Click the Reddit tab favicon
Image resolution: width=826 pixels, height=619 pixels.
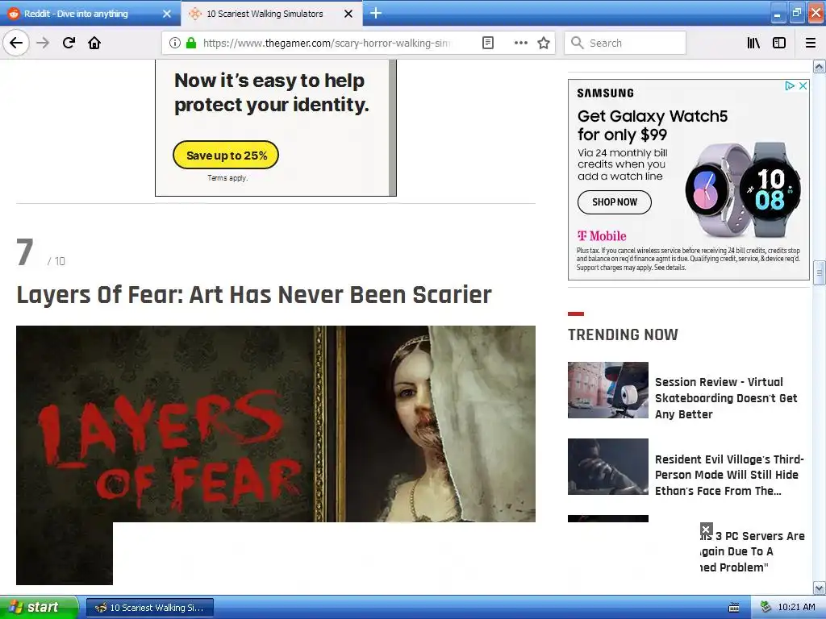pos(13,14)
